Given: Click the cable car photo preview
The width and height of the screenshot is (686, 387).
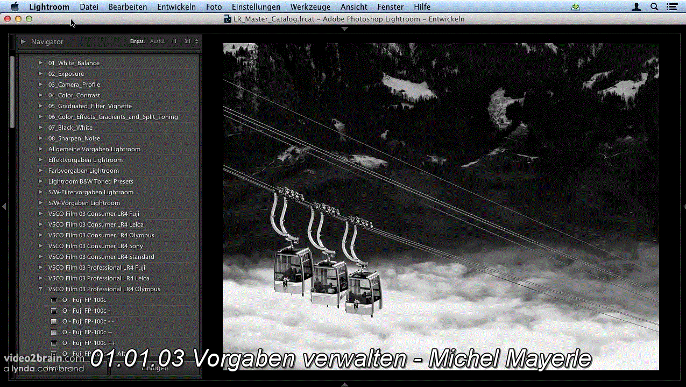Looking at the screenshot, I should [x=441, y=207].
